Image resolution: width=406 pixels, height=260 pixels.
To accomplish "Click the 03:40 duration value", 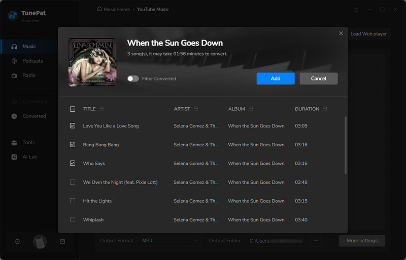I will [x=301, y=220].
